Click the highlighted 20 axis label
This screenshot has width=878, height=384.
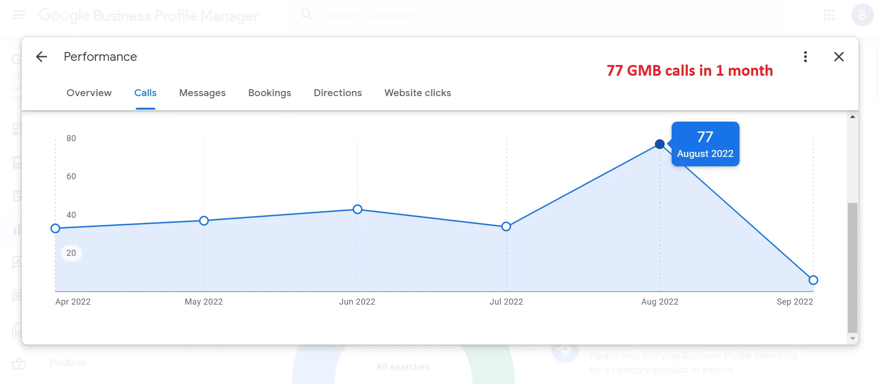click(71, 253)
